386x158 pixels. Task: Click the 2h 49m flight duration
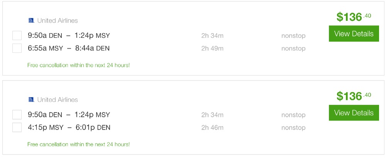click(x=212, y=48)
